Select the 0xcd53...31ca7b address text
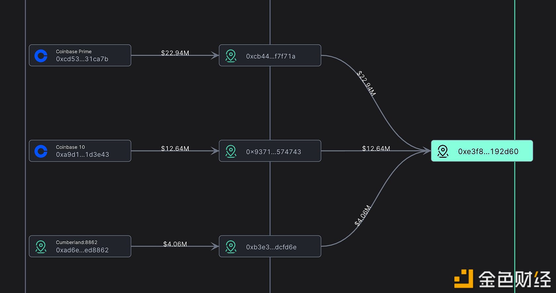Screen dimensions: 556x293 point(82,59)
